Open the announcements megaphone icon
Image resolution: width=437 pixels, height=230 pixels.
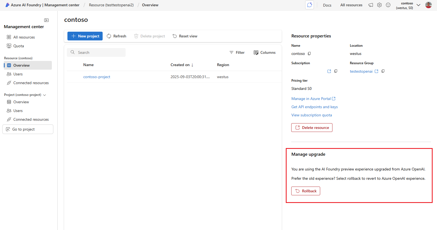coord(371,5)
